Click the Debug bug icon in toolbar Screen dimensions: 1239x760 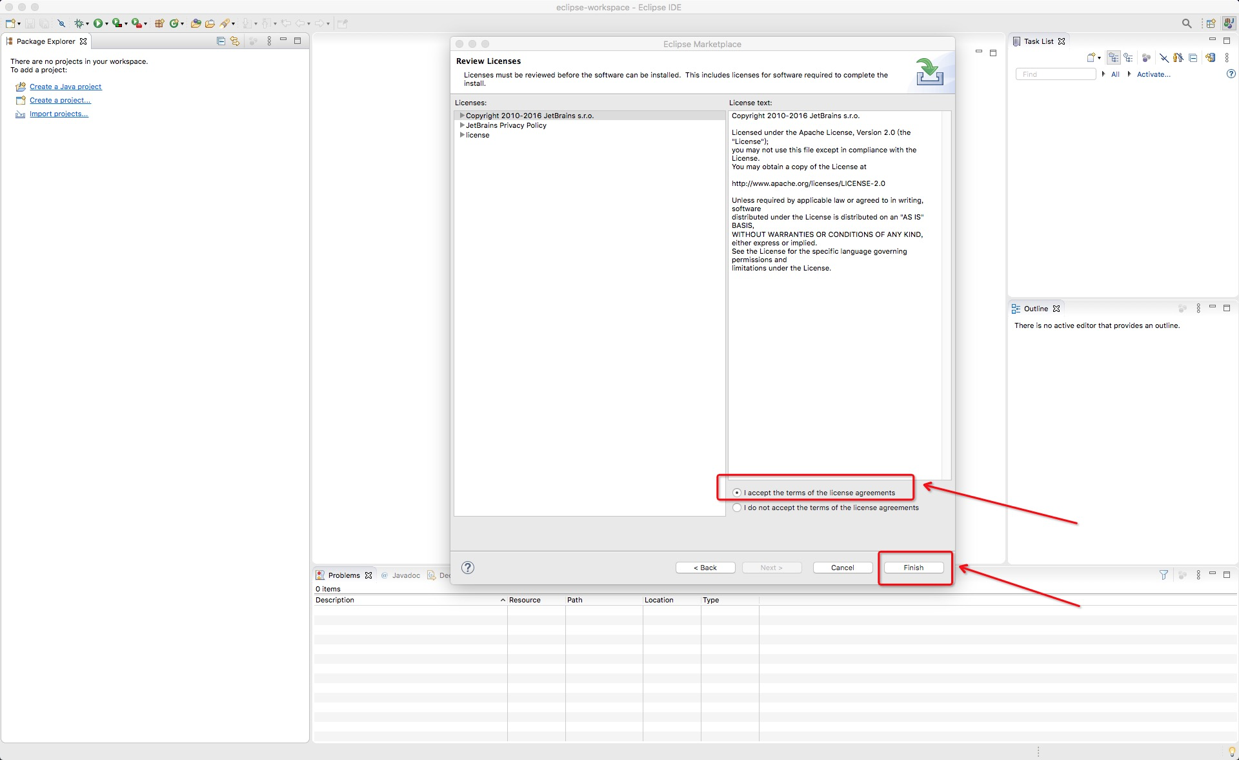pos(79,23)
